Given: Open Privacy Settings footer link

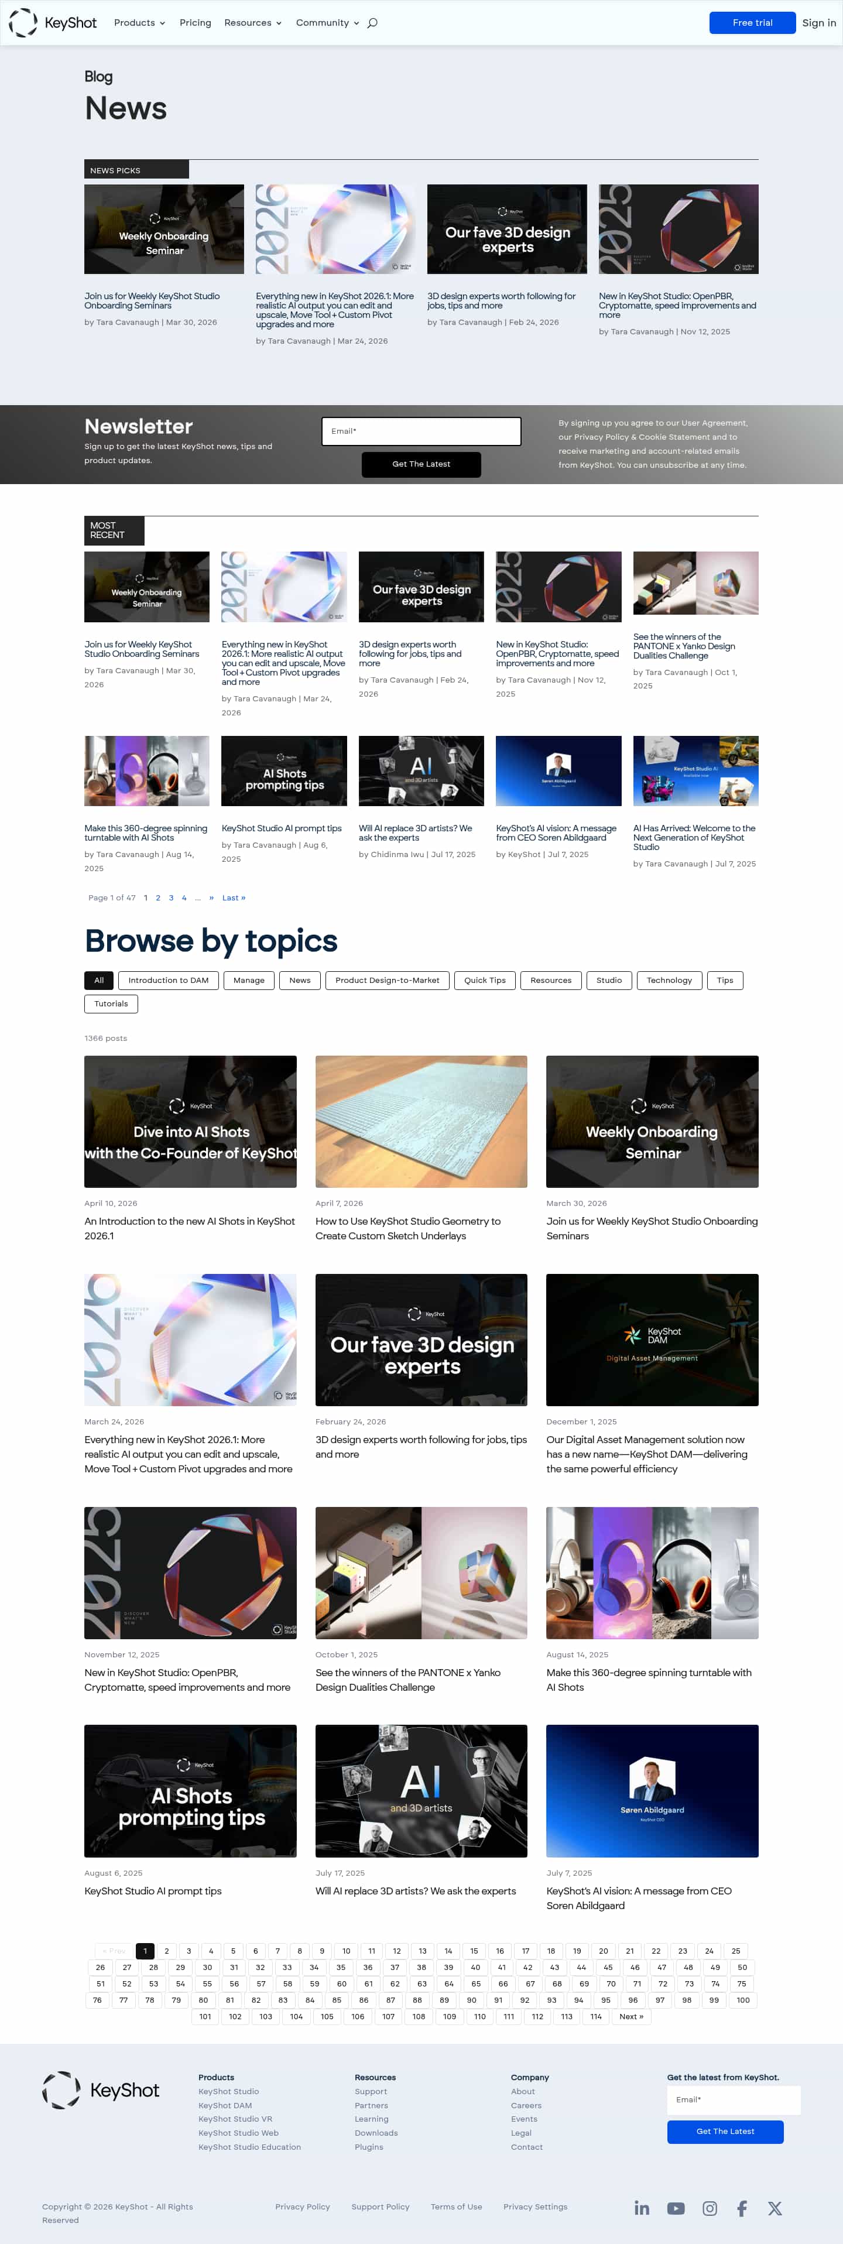Looking at the screenshot, I should pos(536,2206).
